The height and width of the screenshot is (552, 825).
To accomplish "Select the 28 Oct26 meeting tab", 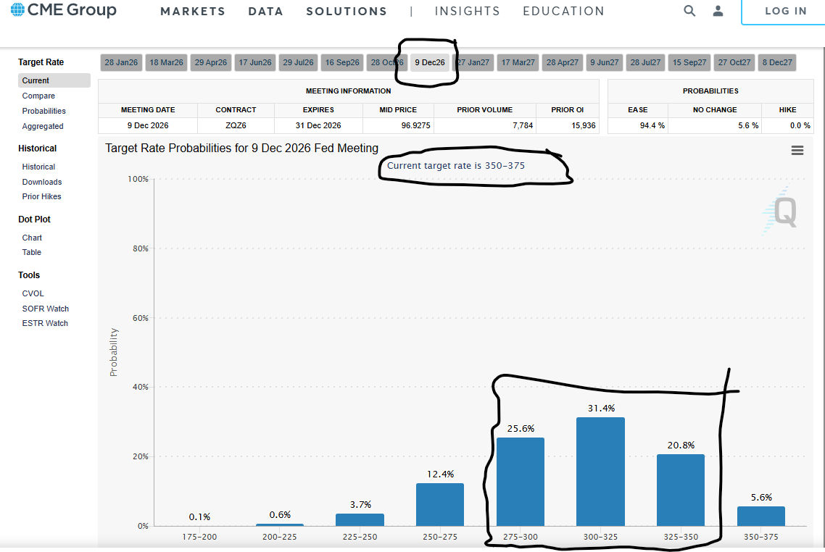I will [386, 62].
